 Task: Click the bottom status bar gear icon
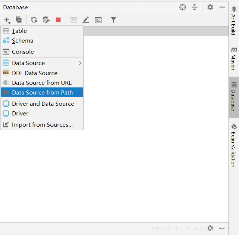coord(210,228)
